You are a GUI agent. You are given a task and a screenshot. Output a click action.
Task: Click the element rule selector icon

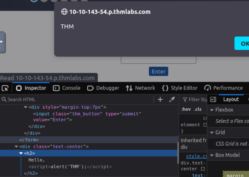coord(205,125)
